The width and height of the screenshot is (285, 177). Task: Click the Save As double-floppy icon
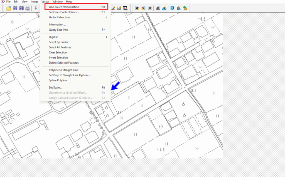21,8
